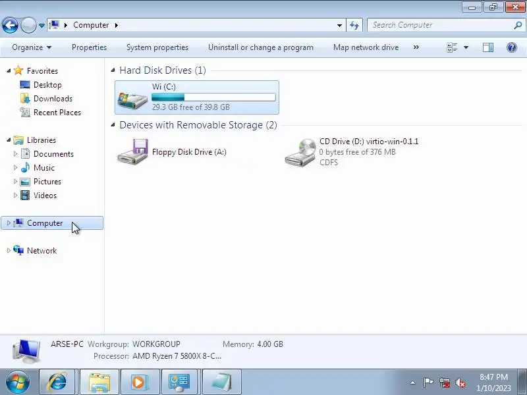Viewport: 527px width, 395px height.
Task: Click Floppy Disk Drive (A:) label
Action: click(189, 152)
